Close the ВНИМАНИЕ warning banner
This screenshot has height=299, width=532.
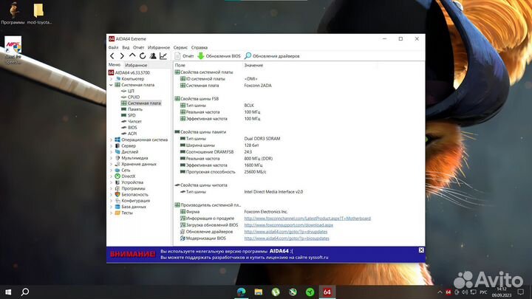(421, 250)
